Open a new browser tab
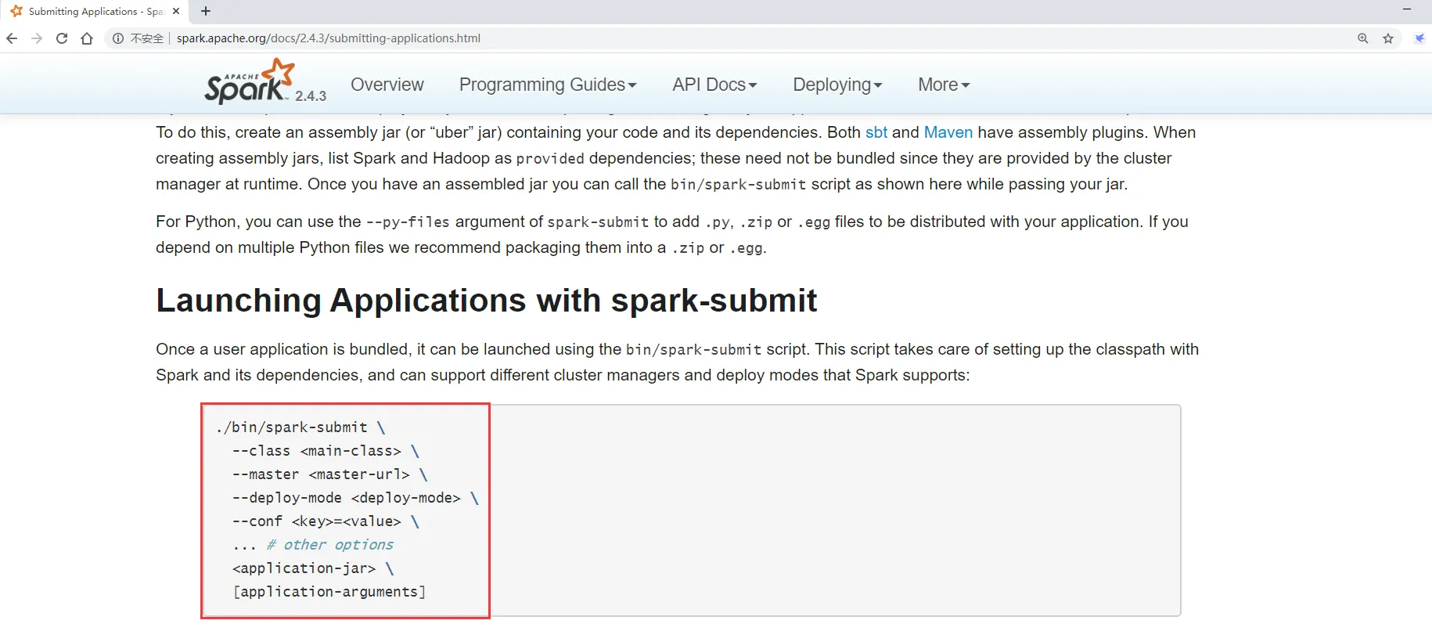1432x631 pixels. click(x=206, y=11)
